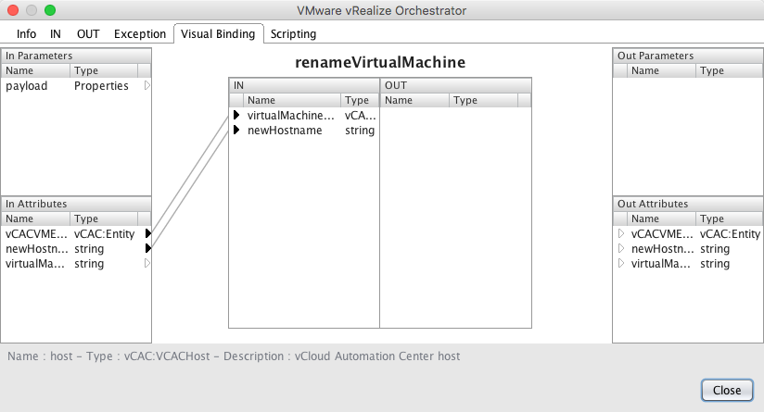This screenshot has height=412, width=764.
Task: Select the payload row in In Parameters
Action: 37,86
